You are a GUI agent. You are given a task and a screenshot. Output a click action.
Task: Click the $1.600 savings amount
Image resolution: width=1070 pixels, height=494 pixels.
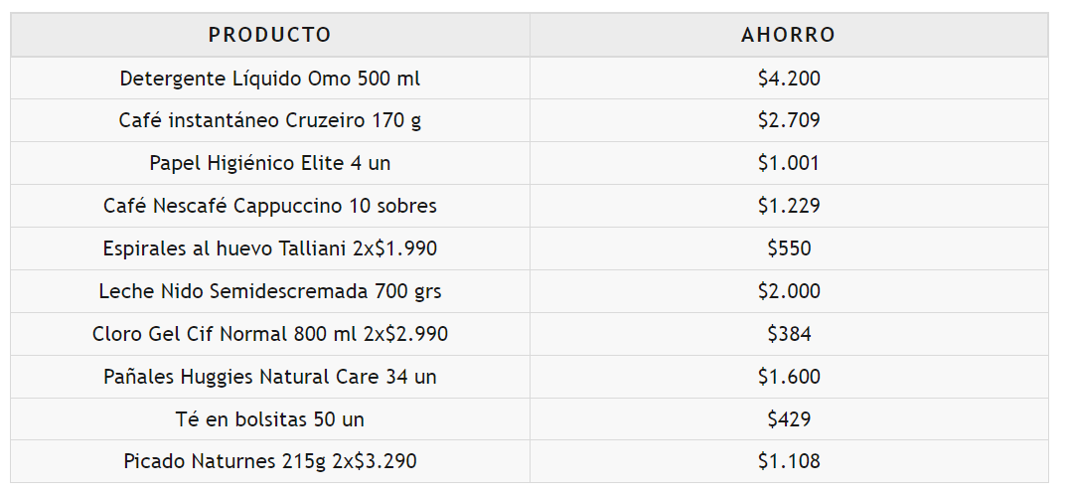tap(789, 378)
